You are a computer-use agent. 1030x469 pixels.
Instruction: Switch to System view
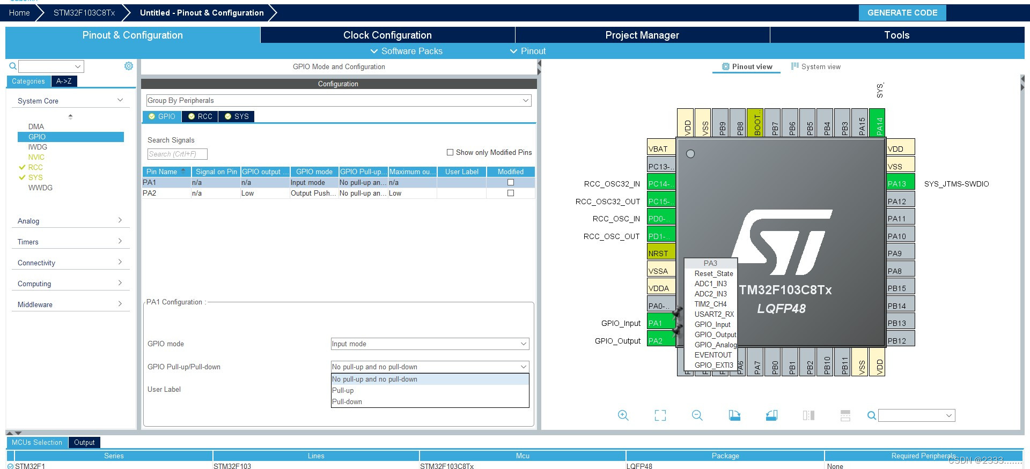tap(815, 66)
